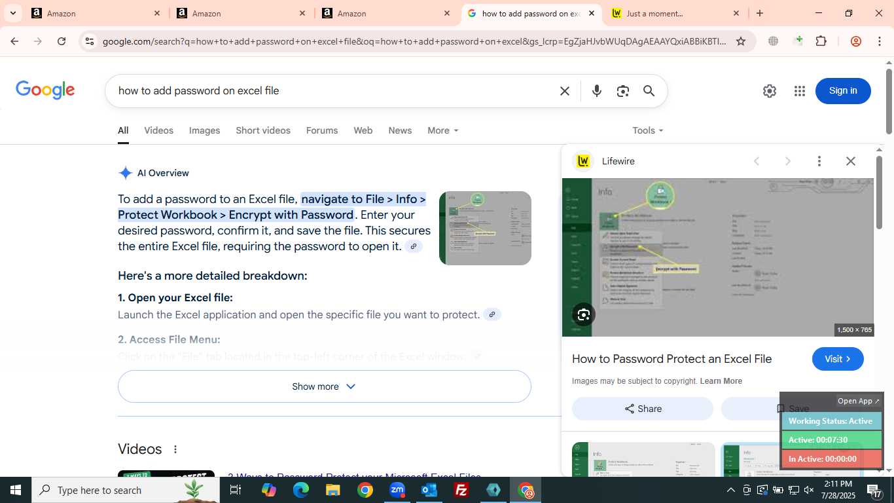Image resolution: width=894 pixels, height=503 pixels.
Task: Search inside image with Lens button
Action: (x=584, y=315)
